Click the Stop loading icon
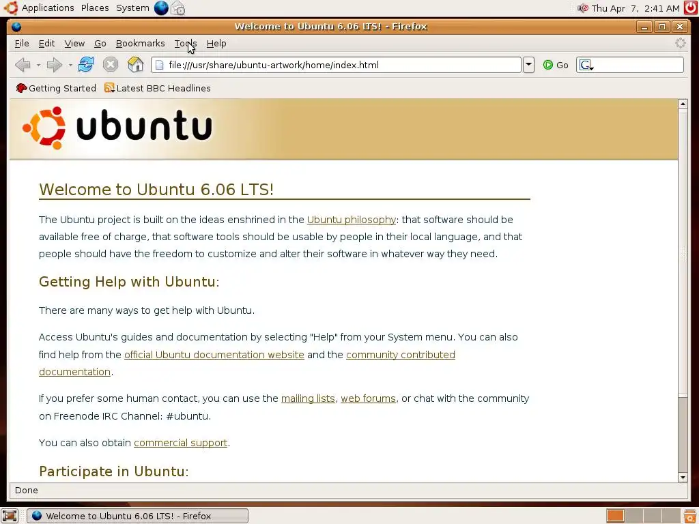699x524 pixels. point(110,65)
